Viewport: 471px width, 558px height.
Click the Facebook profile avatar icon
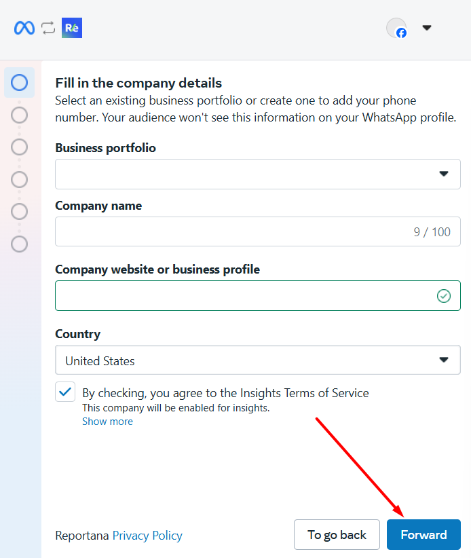[x=396, y=29]
